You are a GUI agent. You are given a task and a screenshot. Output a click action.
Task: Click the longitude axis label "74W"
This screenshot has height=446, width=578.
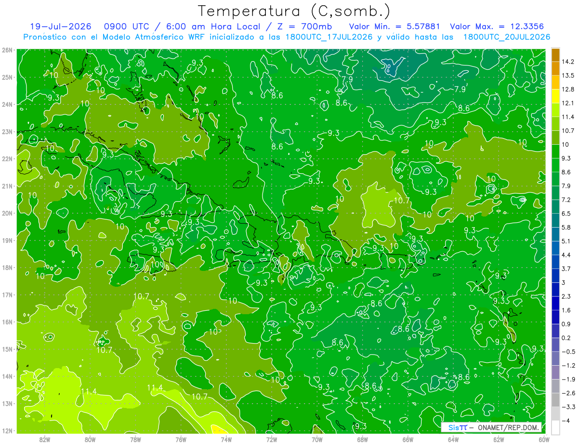coord(226,439)
